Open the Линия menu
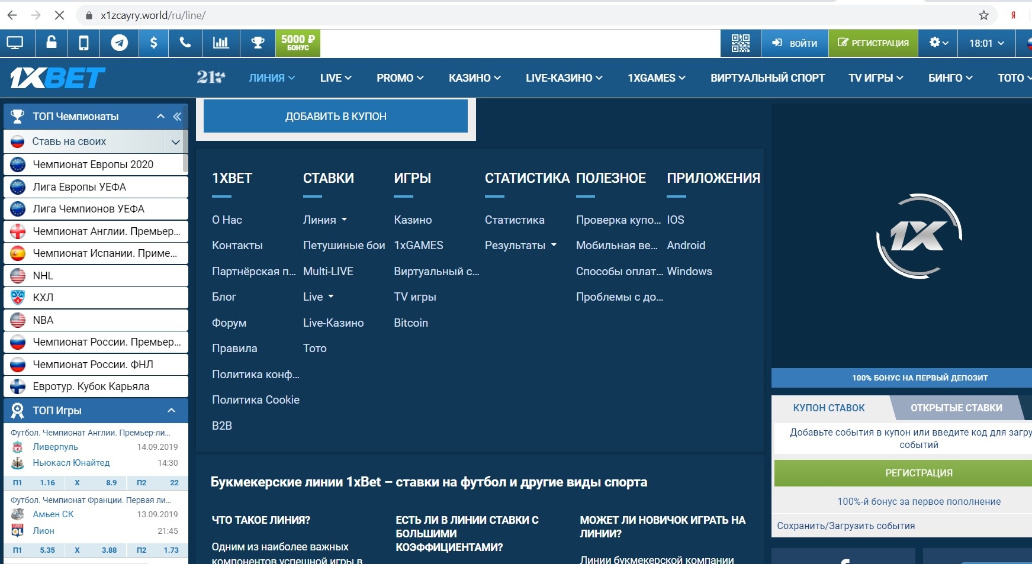The height and width of the screenshot is (564, 1032). click(x=272, y=78)
